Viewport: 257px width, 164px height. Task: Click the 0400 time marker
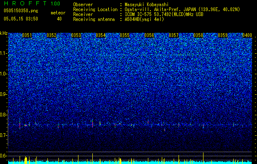pos(247,35)
